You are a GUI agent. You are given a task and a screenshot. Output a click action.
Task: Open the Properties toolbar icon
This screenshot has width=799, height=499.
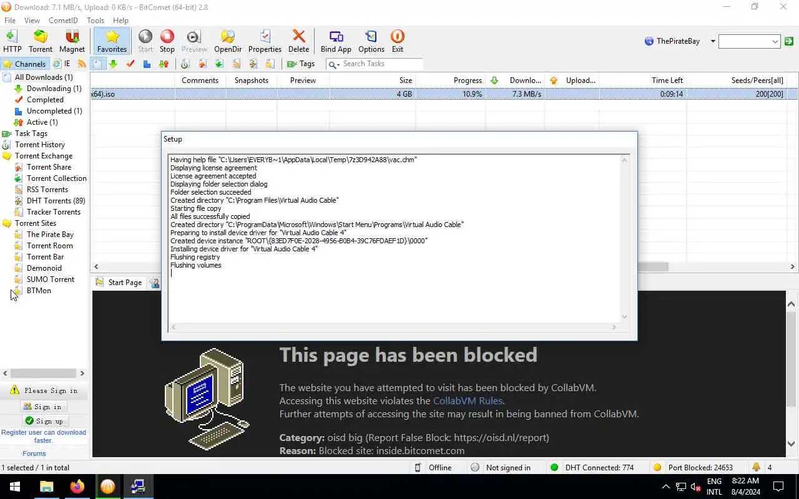tap(265, 41)
